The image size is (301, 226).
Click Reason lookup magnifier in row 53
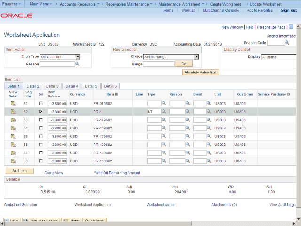(x=188, y=120)
